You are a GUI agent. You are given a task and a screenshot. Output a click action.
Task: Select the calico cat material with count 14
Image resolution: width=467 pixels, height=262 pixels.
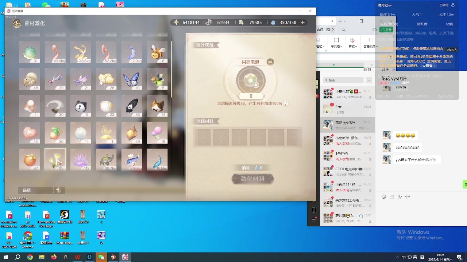coord(157,106)
